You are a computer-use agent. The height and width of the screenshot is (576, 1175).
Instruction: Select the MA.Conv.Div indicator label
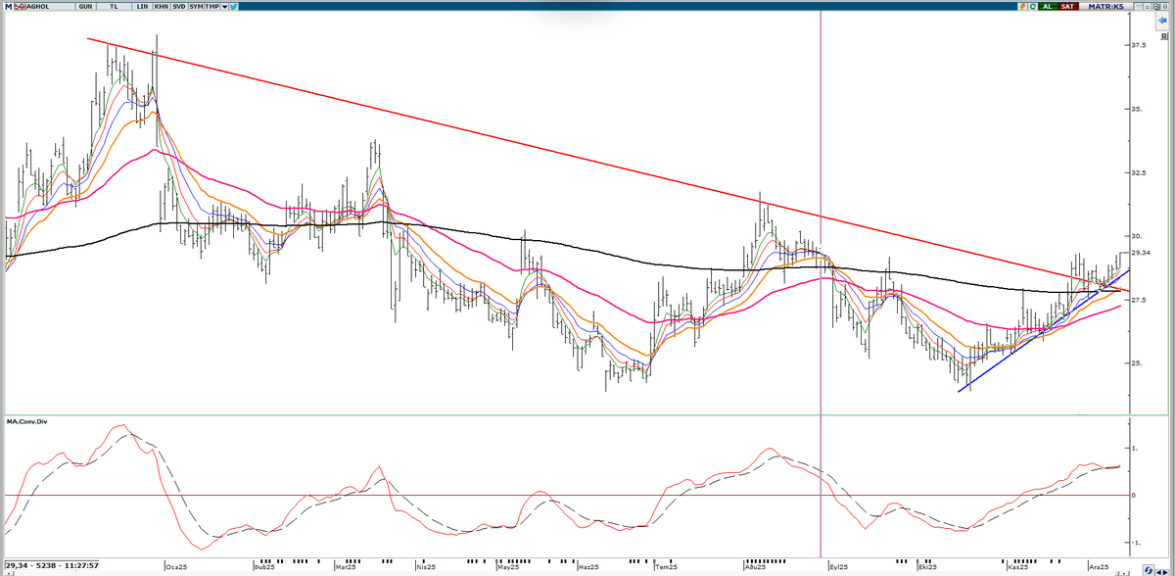click(27, 422)
